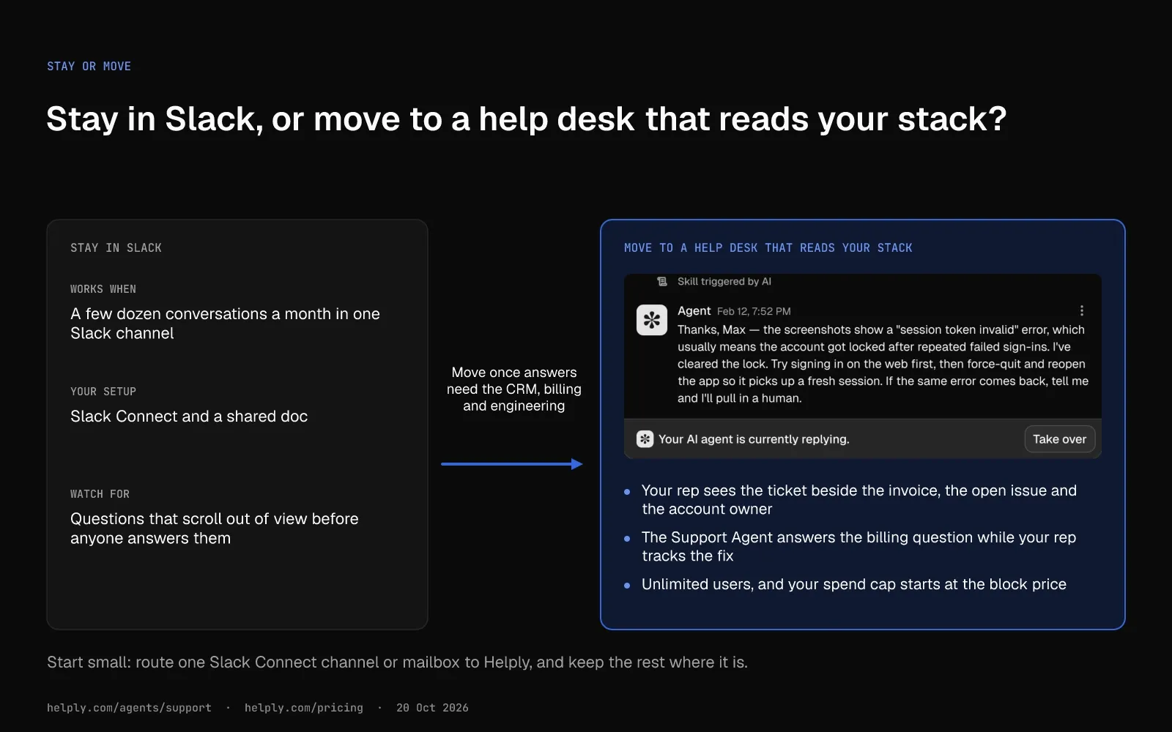
Task: Click the 'Skill triggered by AI' label
Action: click(724, 281)
